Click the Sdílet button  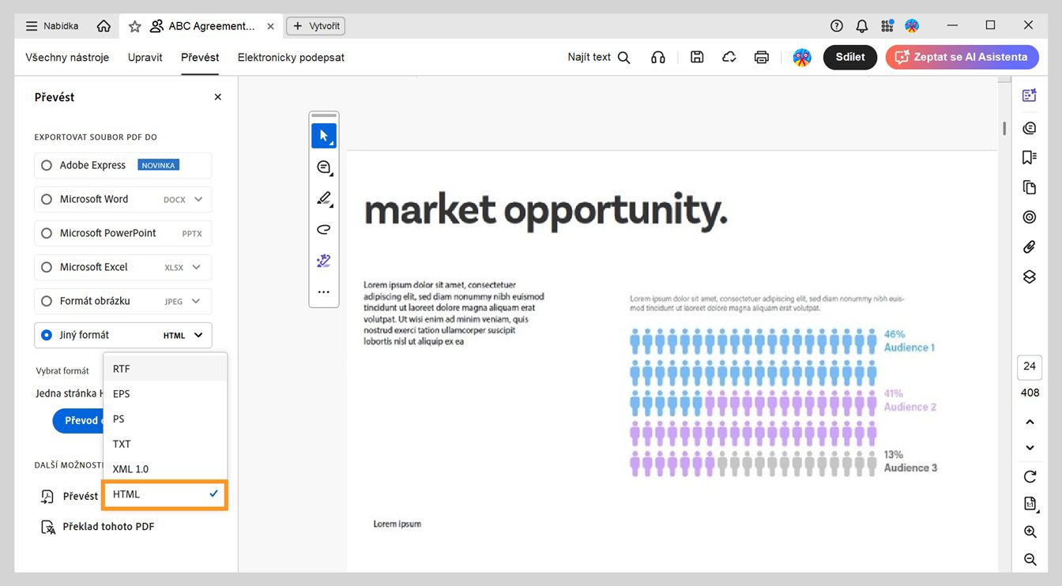(x=849, y=57)
